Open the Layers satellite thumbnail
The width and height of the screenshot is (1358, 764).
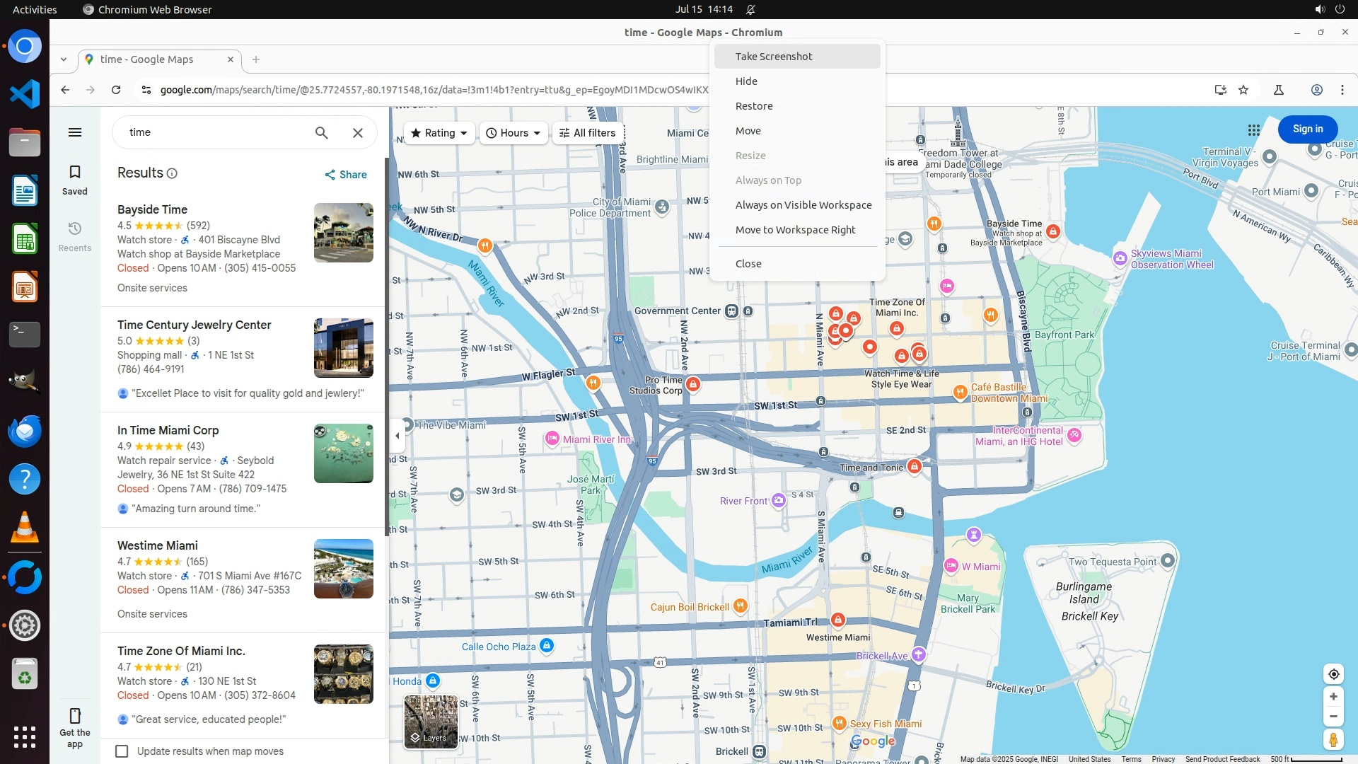click(x=431, y=721)
